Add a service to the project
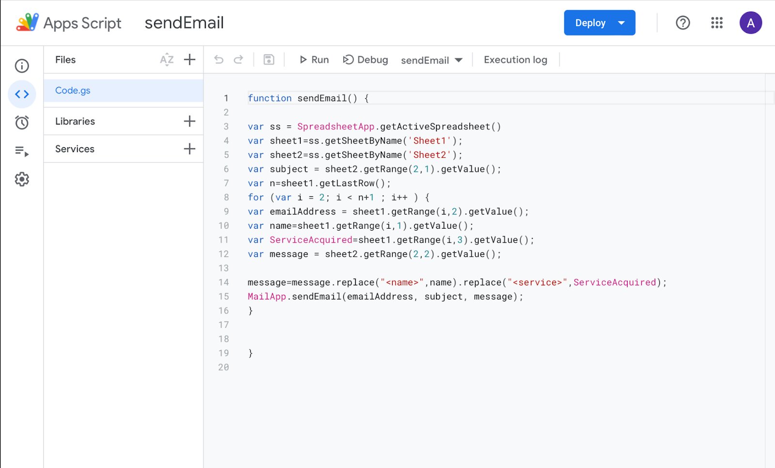This screenshot has height=468, width=775. (x=189, y=149)
